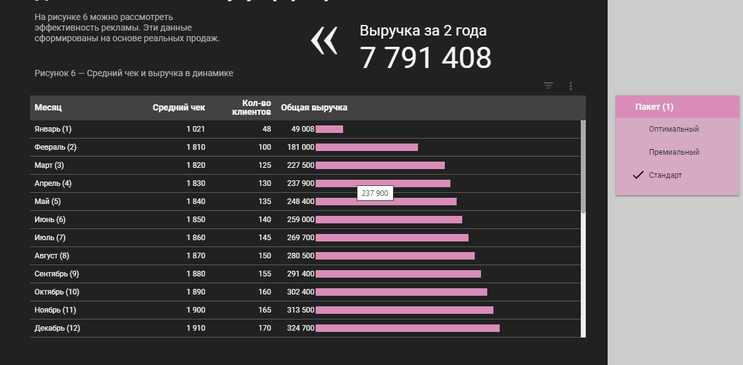Click the double chevron back arrow icon
Screen dimensions: 743x365
tap(324, 41)
